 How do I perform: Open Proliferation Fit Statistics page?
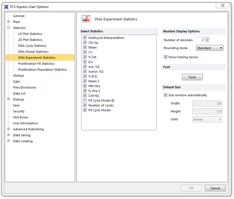click(x=36, y=64)
